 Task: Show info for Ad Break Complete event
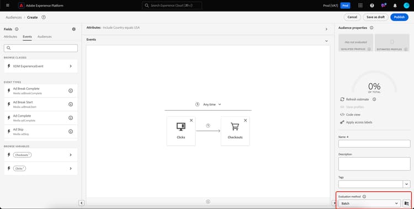coord(71,91)
